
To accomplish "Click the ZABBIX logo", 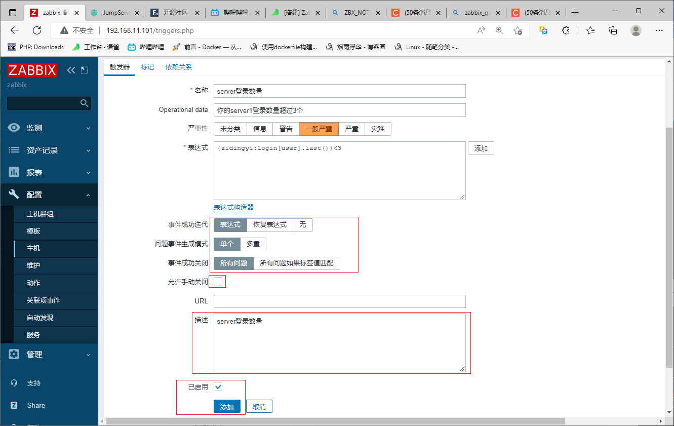I will tap(32, 70).
